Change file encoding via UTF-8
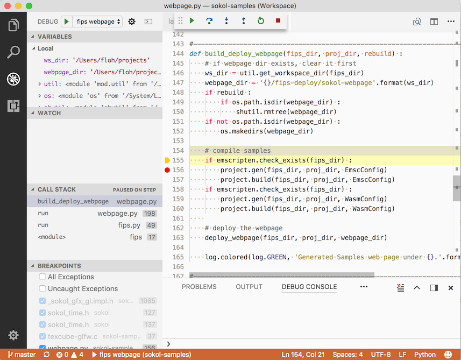461x360 pixels. 381,355
